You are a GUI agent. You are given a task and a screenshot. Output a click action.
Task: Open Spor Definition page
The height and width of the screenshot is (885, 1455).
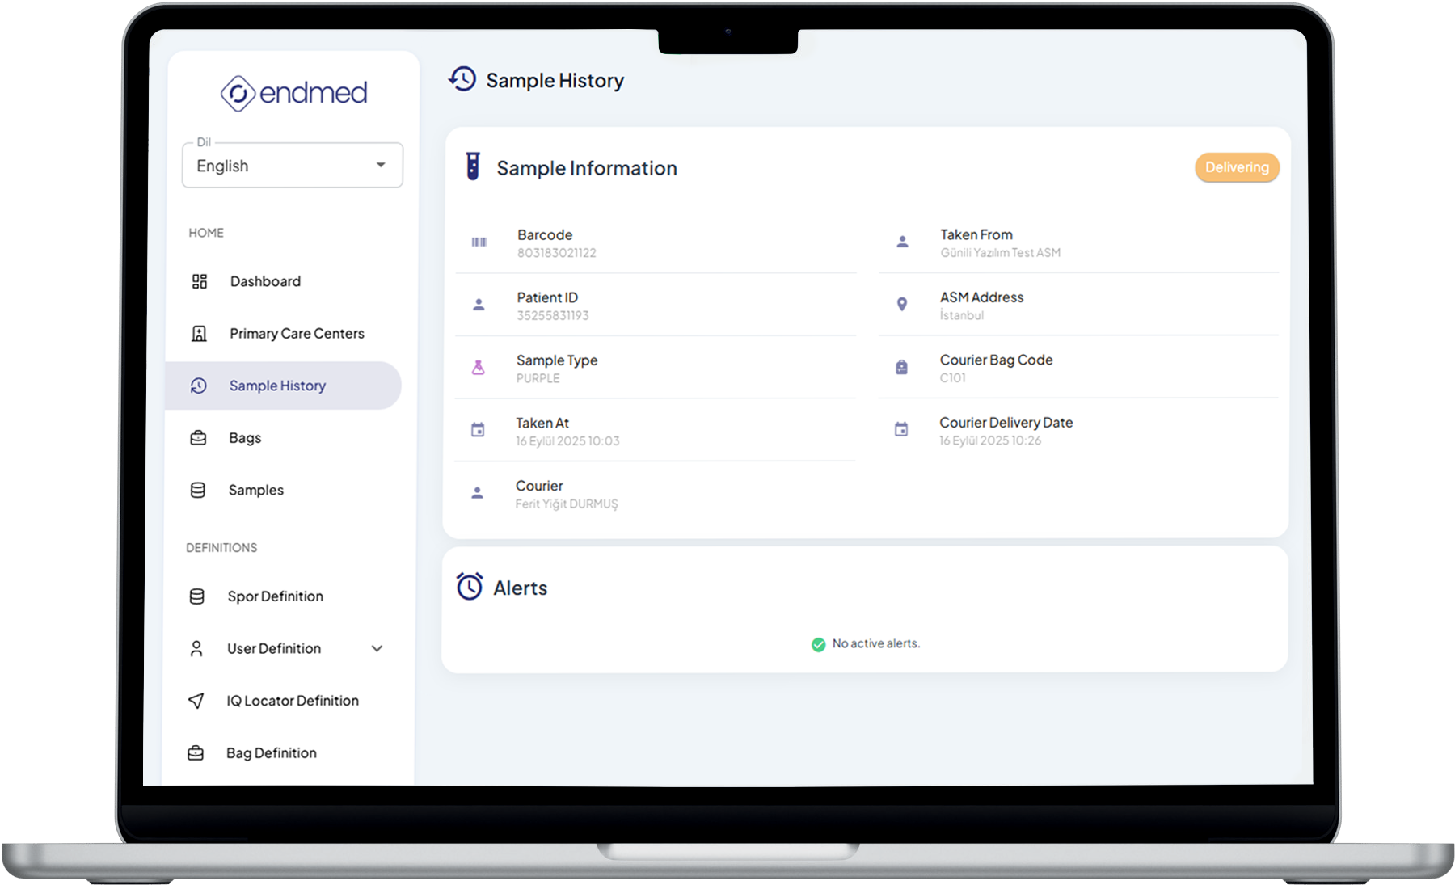coord(275,596)
